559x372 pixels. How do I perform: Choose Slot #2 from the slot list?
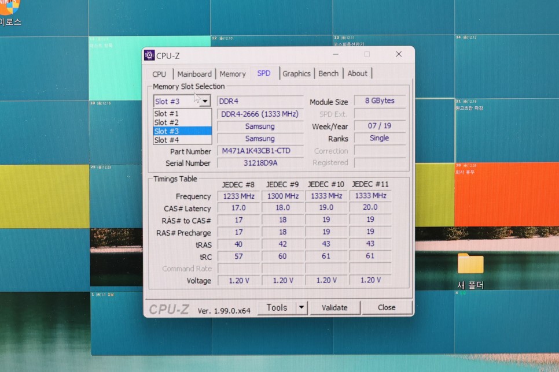[x=182, y=122]
